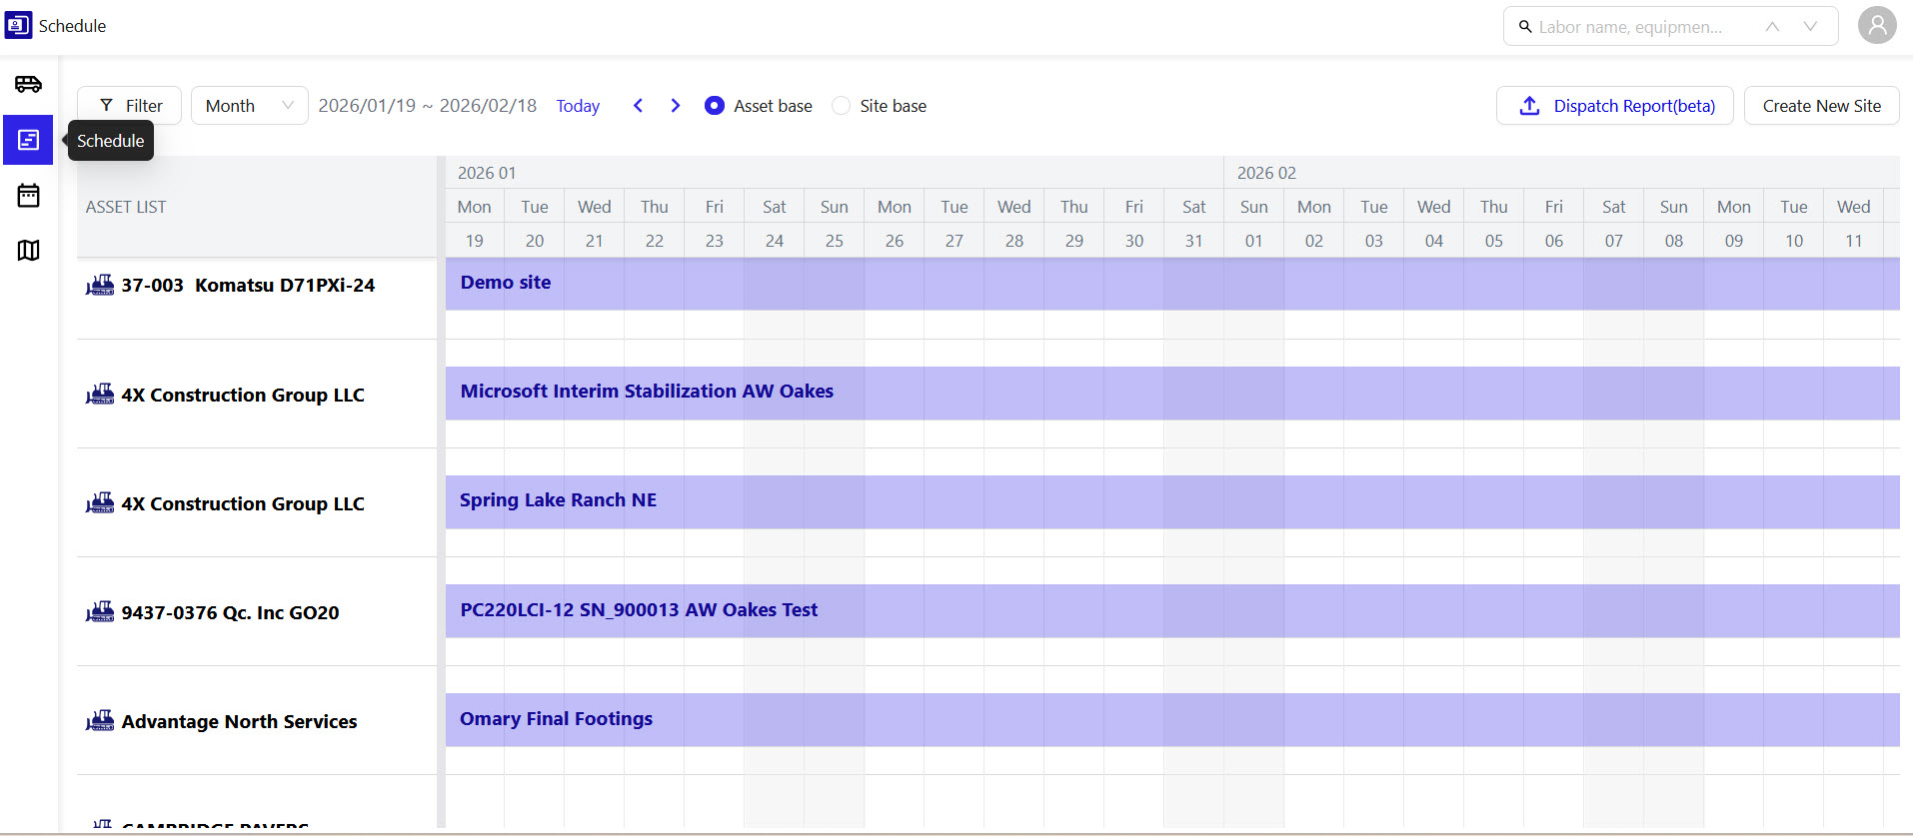Jump to Today
Image resolution: width=1913 pixels, height=836 pixels.
point(578,106)
